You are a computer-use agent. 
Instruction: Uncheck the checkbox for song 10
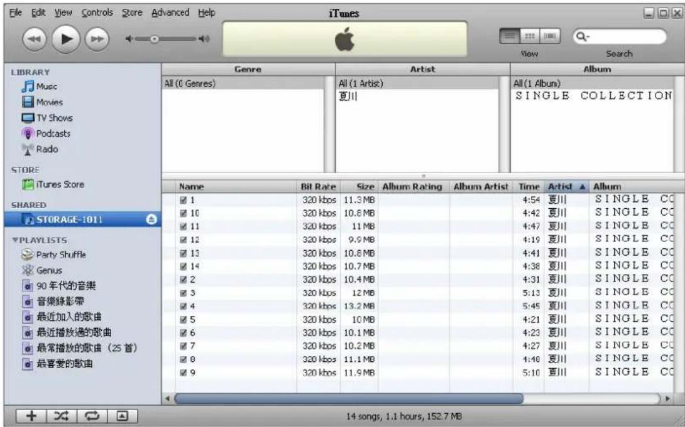184,213
